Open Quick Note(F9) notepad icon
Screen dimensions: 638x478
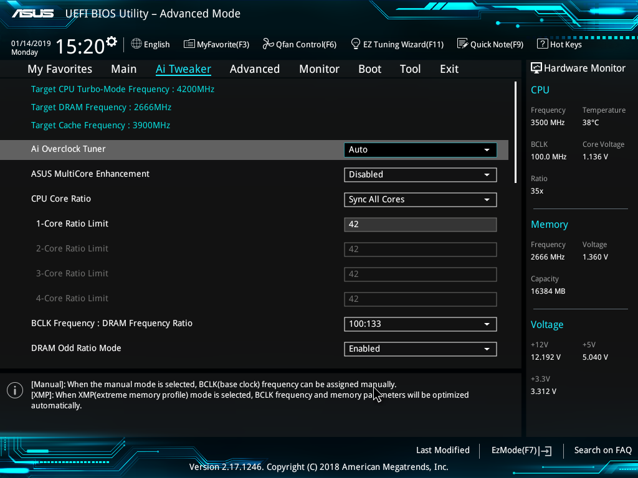tap(462, 44)
